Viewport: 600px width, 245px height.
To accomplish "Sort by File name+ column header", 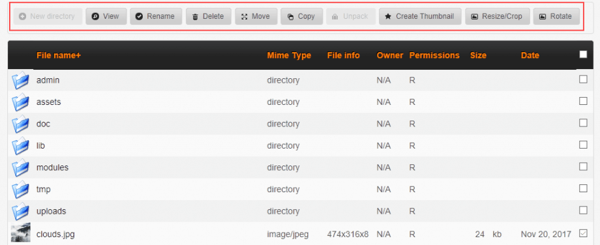I will point(59,55).
